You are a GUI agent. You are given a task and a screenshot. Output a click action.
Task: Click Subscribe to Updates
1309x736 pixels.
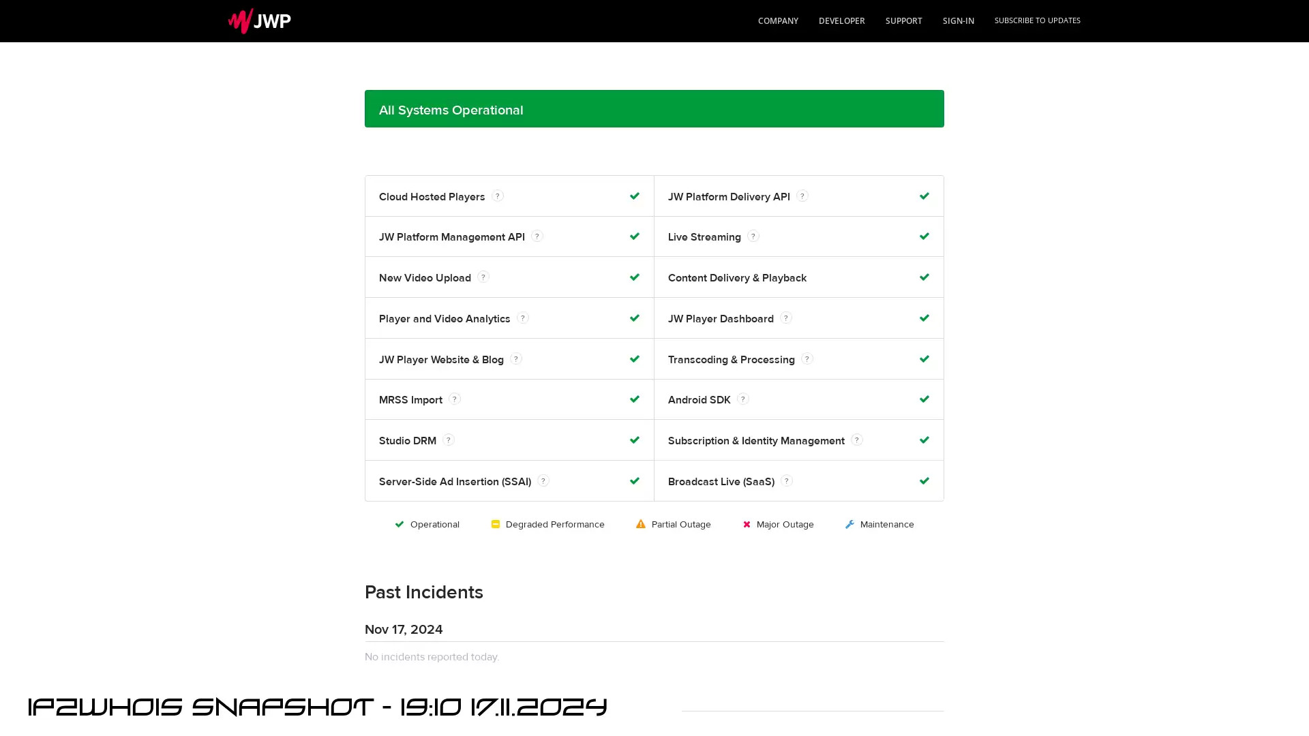(x=1037, y=20)
